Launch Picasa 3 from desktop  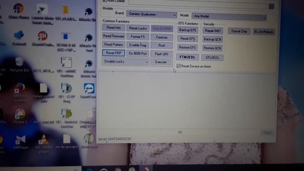click(20, 116)
